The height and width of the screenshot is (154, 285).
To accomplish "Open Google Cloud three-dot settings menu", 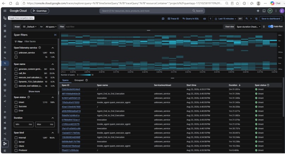I will [276, 11].
